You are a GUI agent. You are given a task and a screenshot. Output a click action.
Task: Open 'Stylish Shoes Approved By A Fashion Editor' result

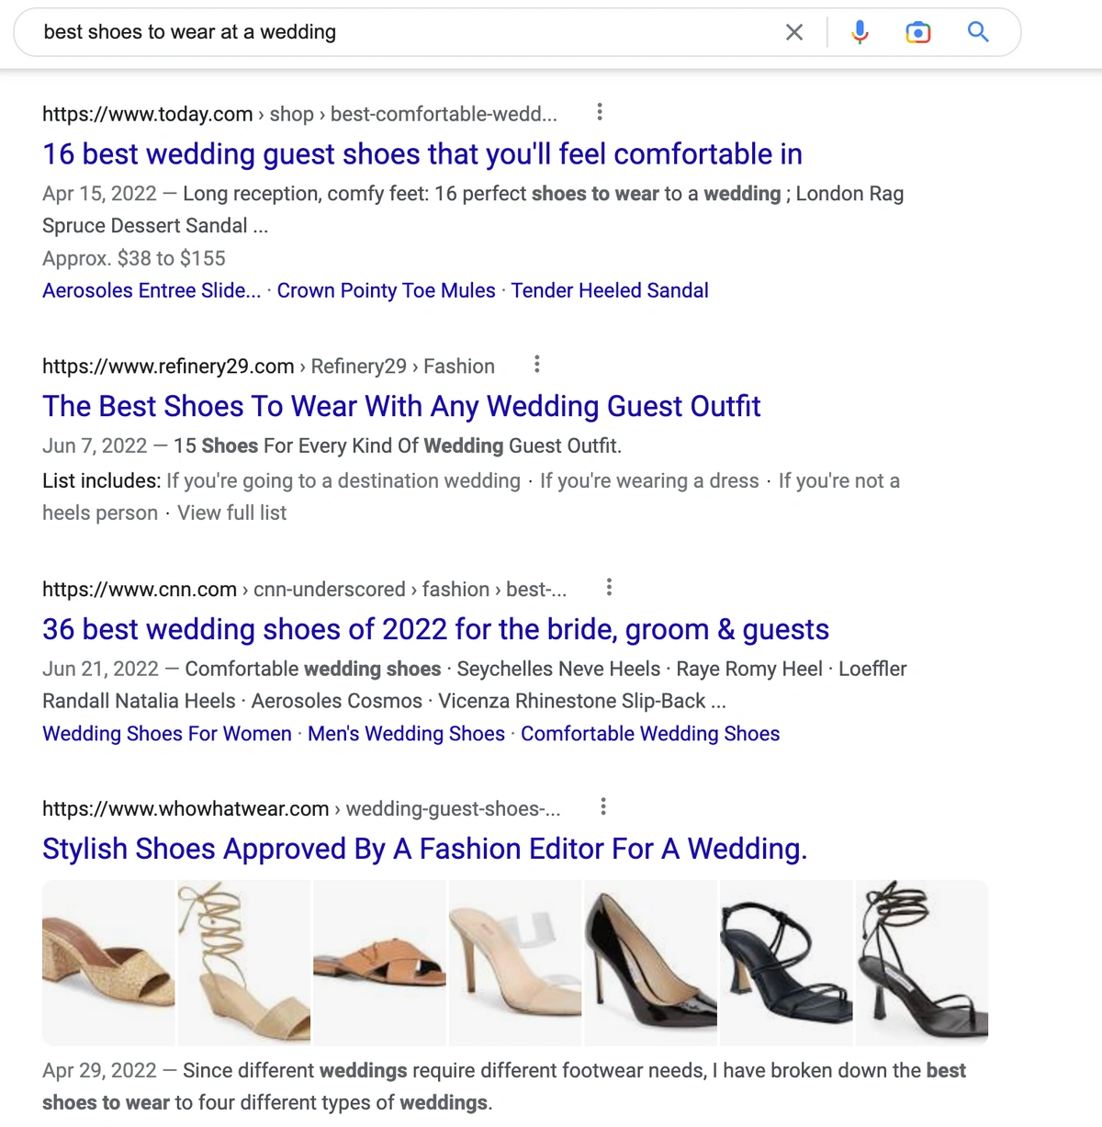pos(424,849)
